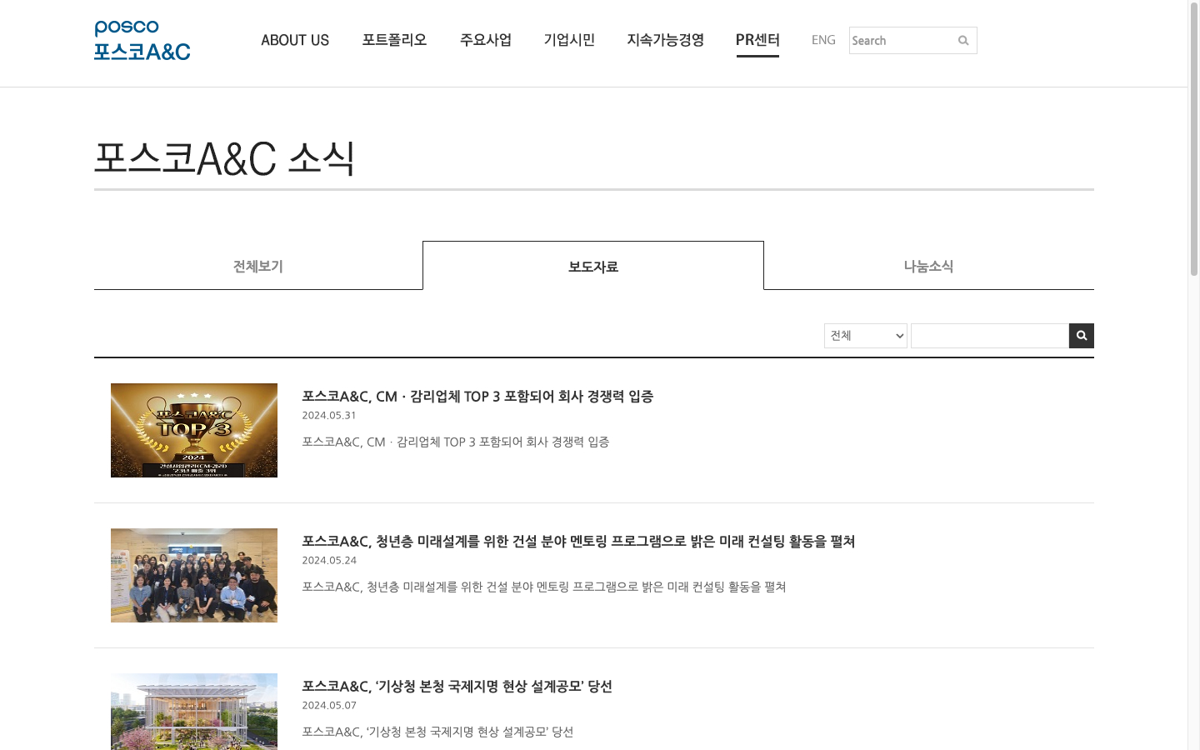Click the gray summary text about 멘토링 프로그램

544,587
